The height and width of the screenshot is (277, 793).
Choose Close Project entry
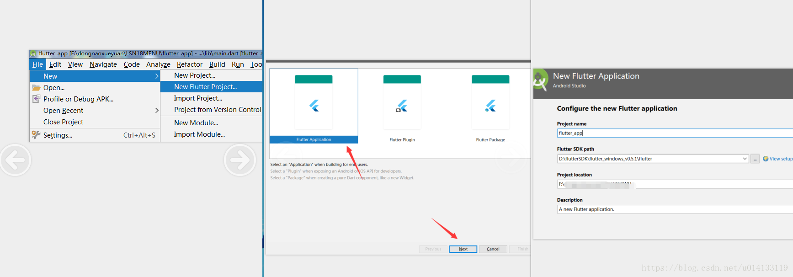[95, 122]
